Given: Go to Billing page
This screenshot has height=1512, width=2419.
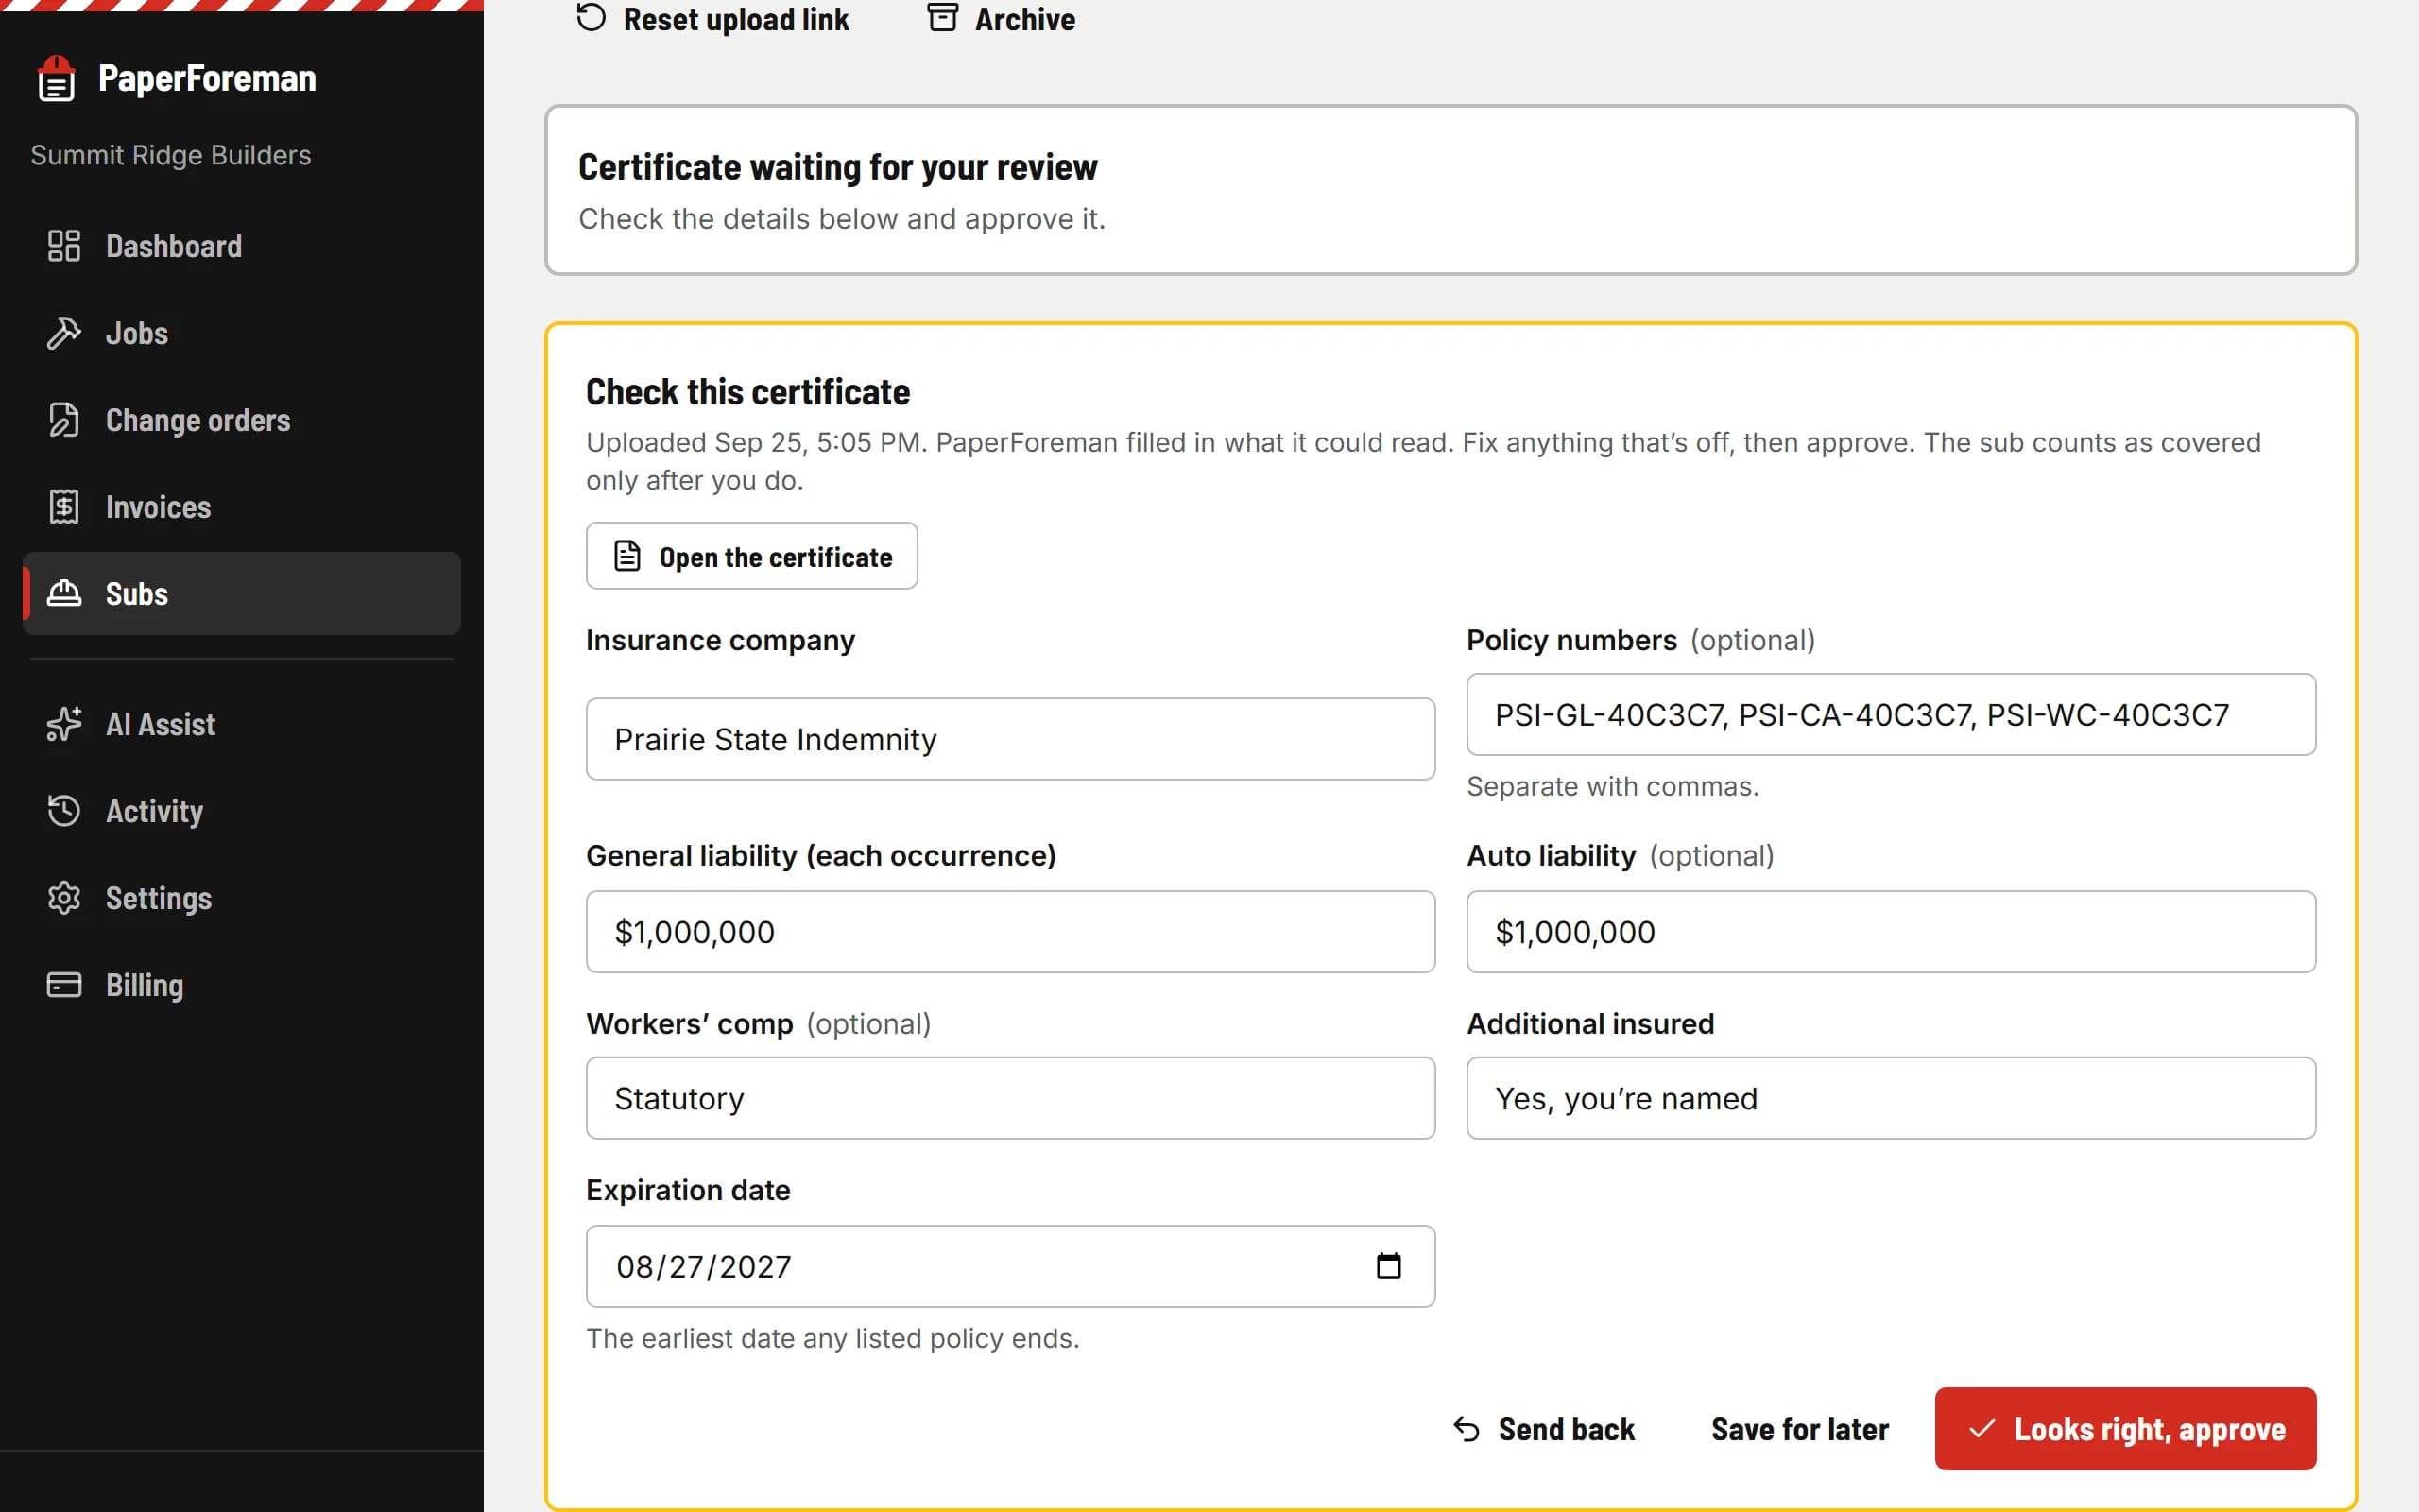Looking at the screenshot, I should point(242,985).
